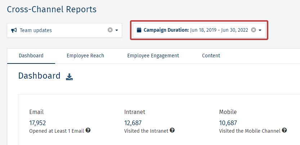Switch to the Content tab
Screen dimensions: 300x145
click(x=211, y=56)
